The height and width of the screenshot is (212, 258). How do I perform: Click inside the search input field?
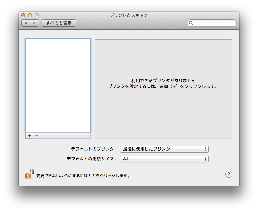point(212,23)
